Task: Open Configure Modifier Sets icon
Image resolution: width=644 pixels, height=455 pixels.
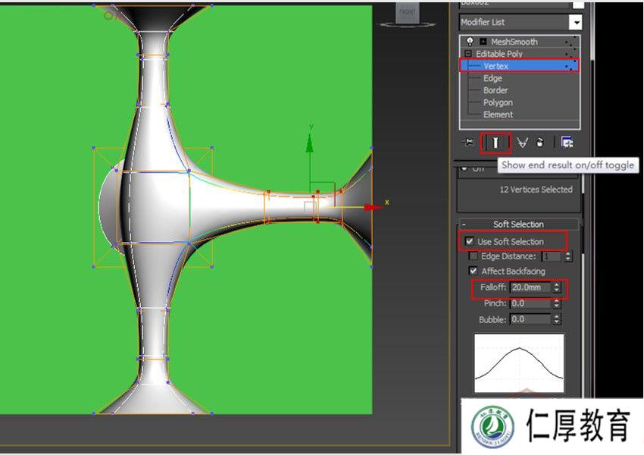Action: (x=567, y=141)
